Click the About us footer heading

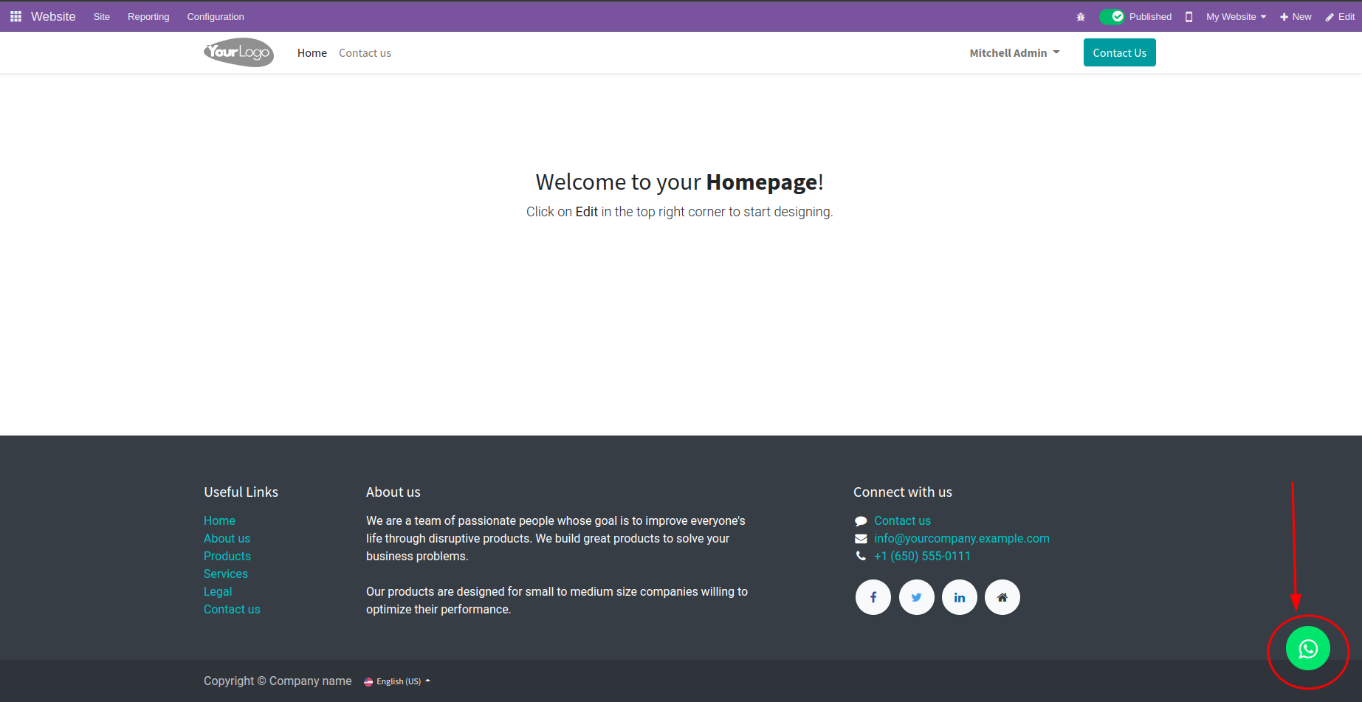393,492
